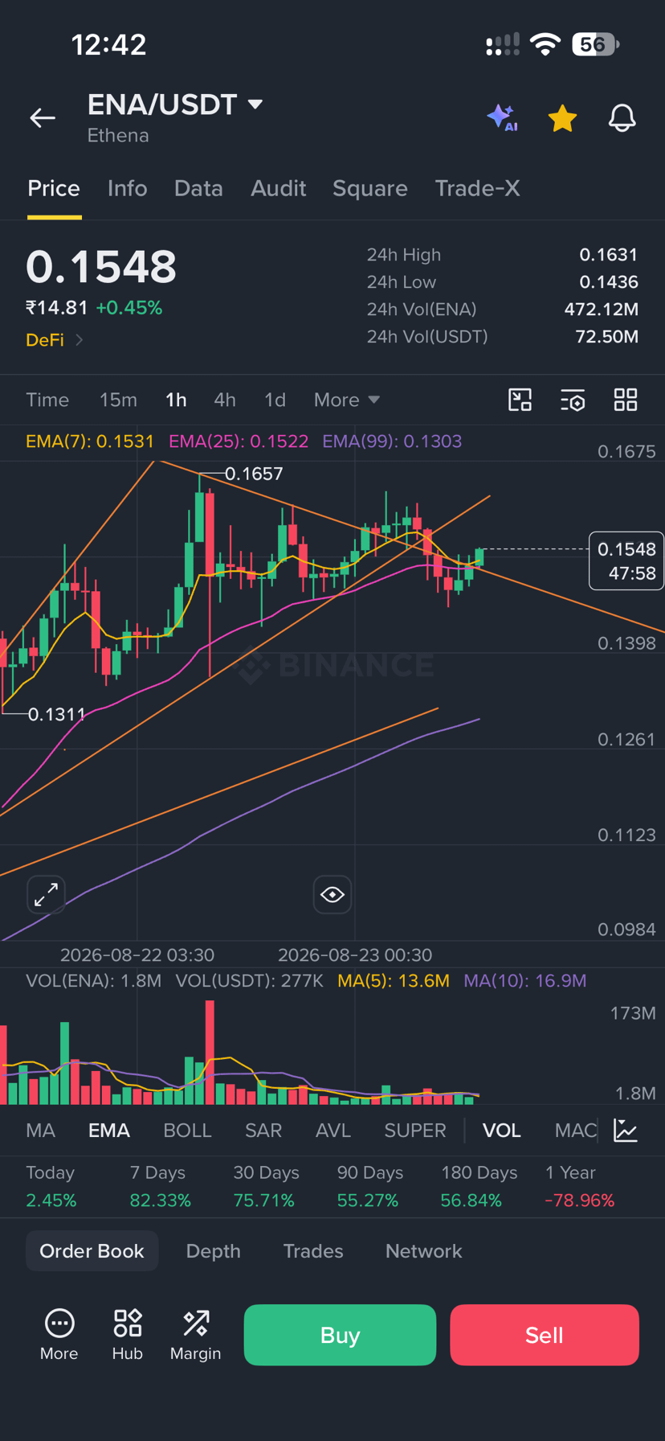Tap the current price label 0.1548
The width and height of the screenshot is (665, 1441).
point(626,560)
